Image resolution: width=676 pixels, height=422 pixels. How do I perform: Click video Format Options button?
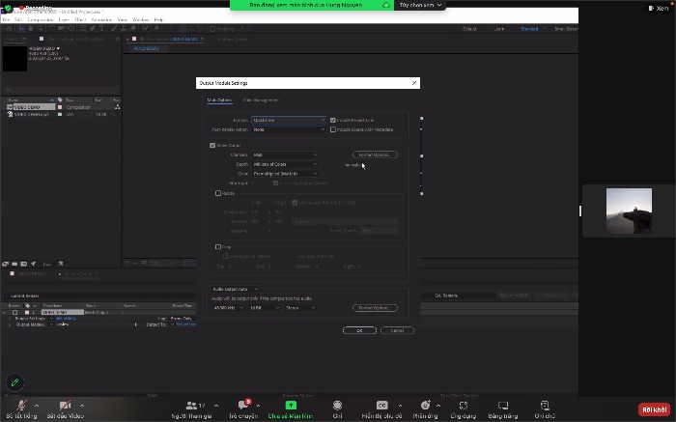[375, 155]
